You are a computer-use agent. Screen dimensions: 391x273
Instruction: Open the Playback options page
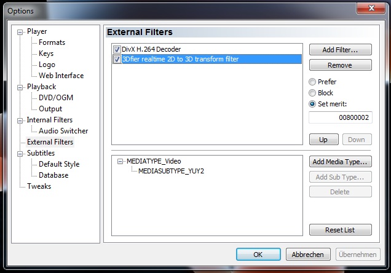click(41, 87)
